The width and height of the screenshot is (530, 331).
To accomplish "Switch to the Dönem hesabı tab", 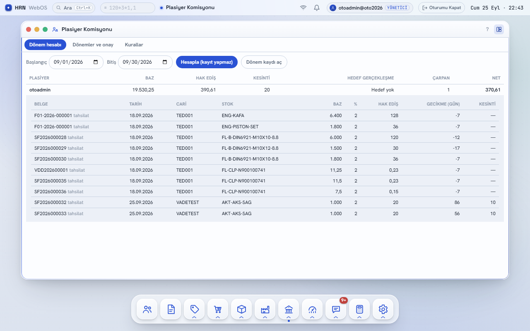I will (46, 45).
